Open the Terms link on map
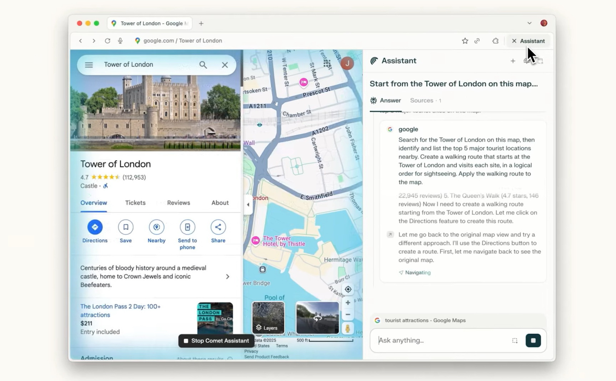The image size is (616, 381). (281, 346)
